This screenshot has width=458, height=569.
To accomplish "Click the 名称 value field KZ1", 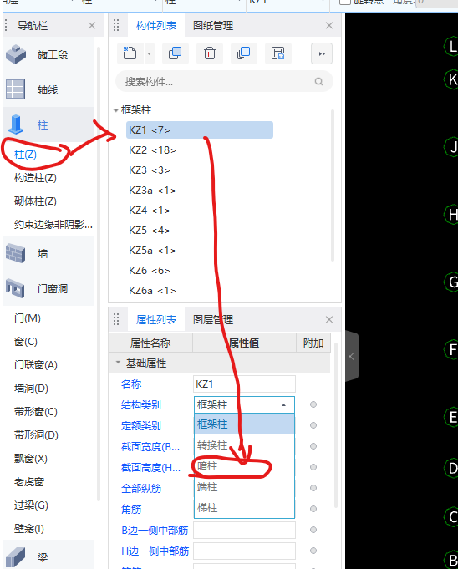I will 244,384.
